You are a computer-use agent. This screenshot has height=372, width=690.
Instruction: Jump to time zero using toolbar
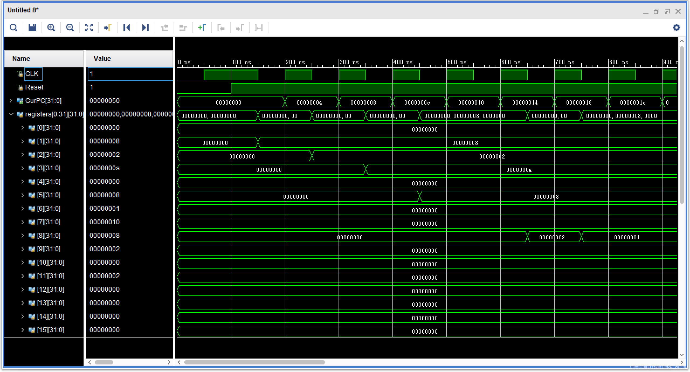127,27
